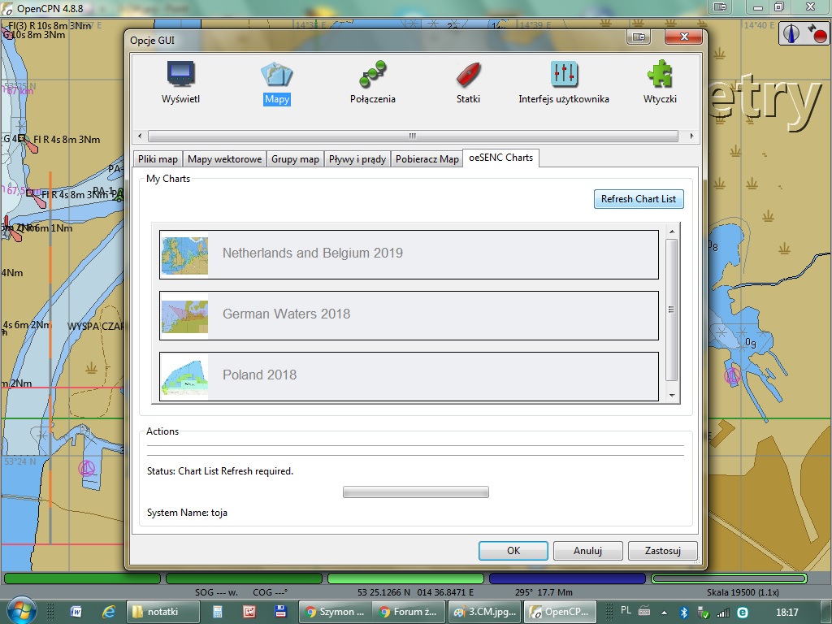Viewport: 832px width, 624px height.
Task: Click the 'COG ---°' status field
Action: click(x=270, y=592)
